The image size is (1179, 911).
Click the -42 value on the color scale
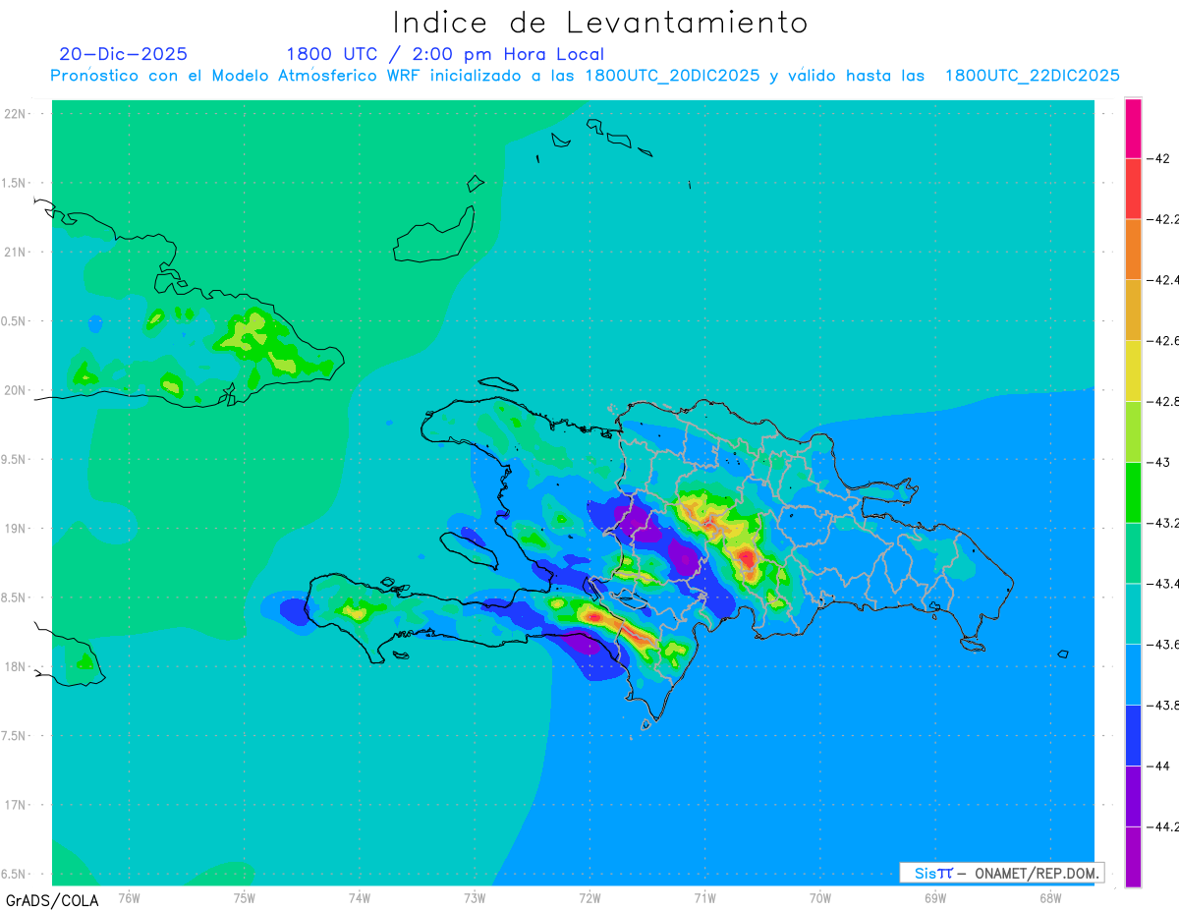[1157, 158]
